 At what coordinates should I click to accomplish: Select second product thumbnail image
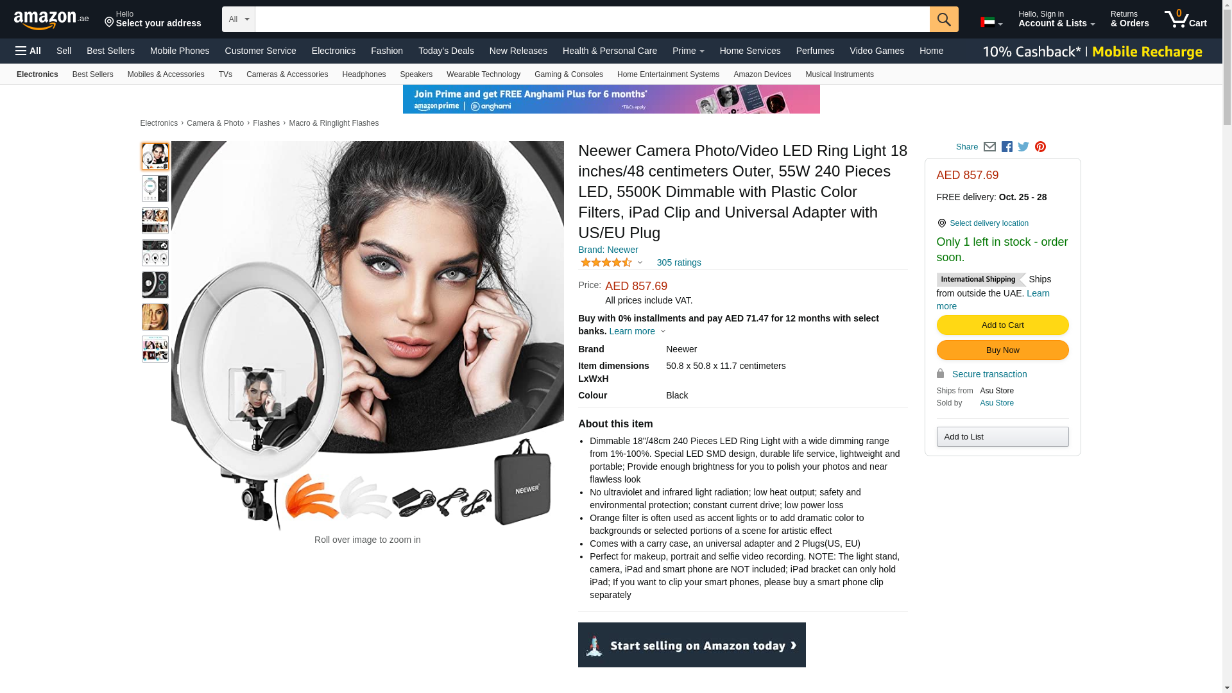[155, 189]
